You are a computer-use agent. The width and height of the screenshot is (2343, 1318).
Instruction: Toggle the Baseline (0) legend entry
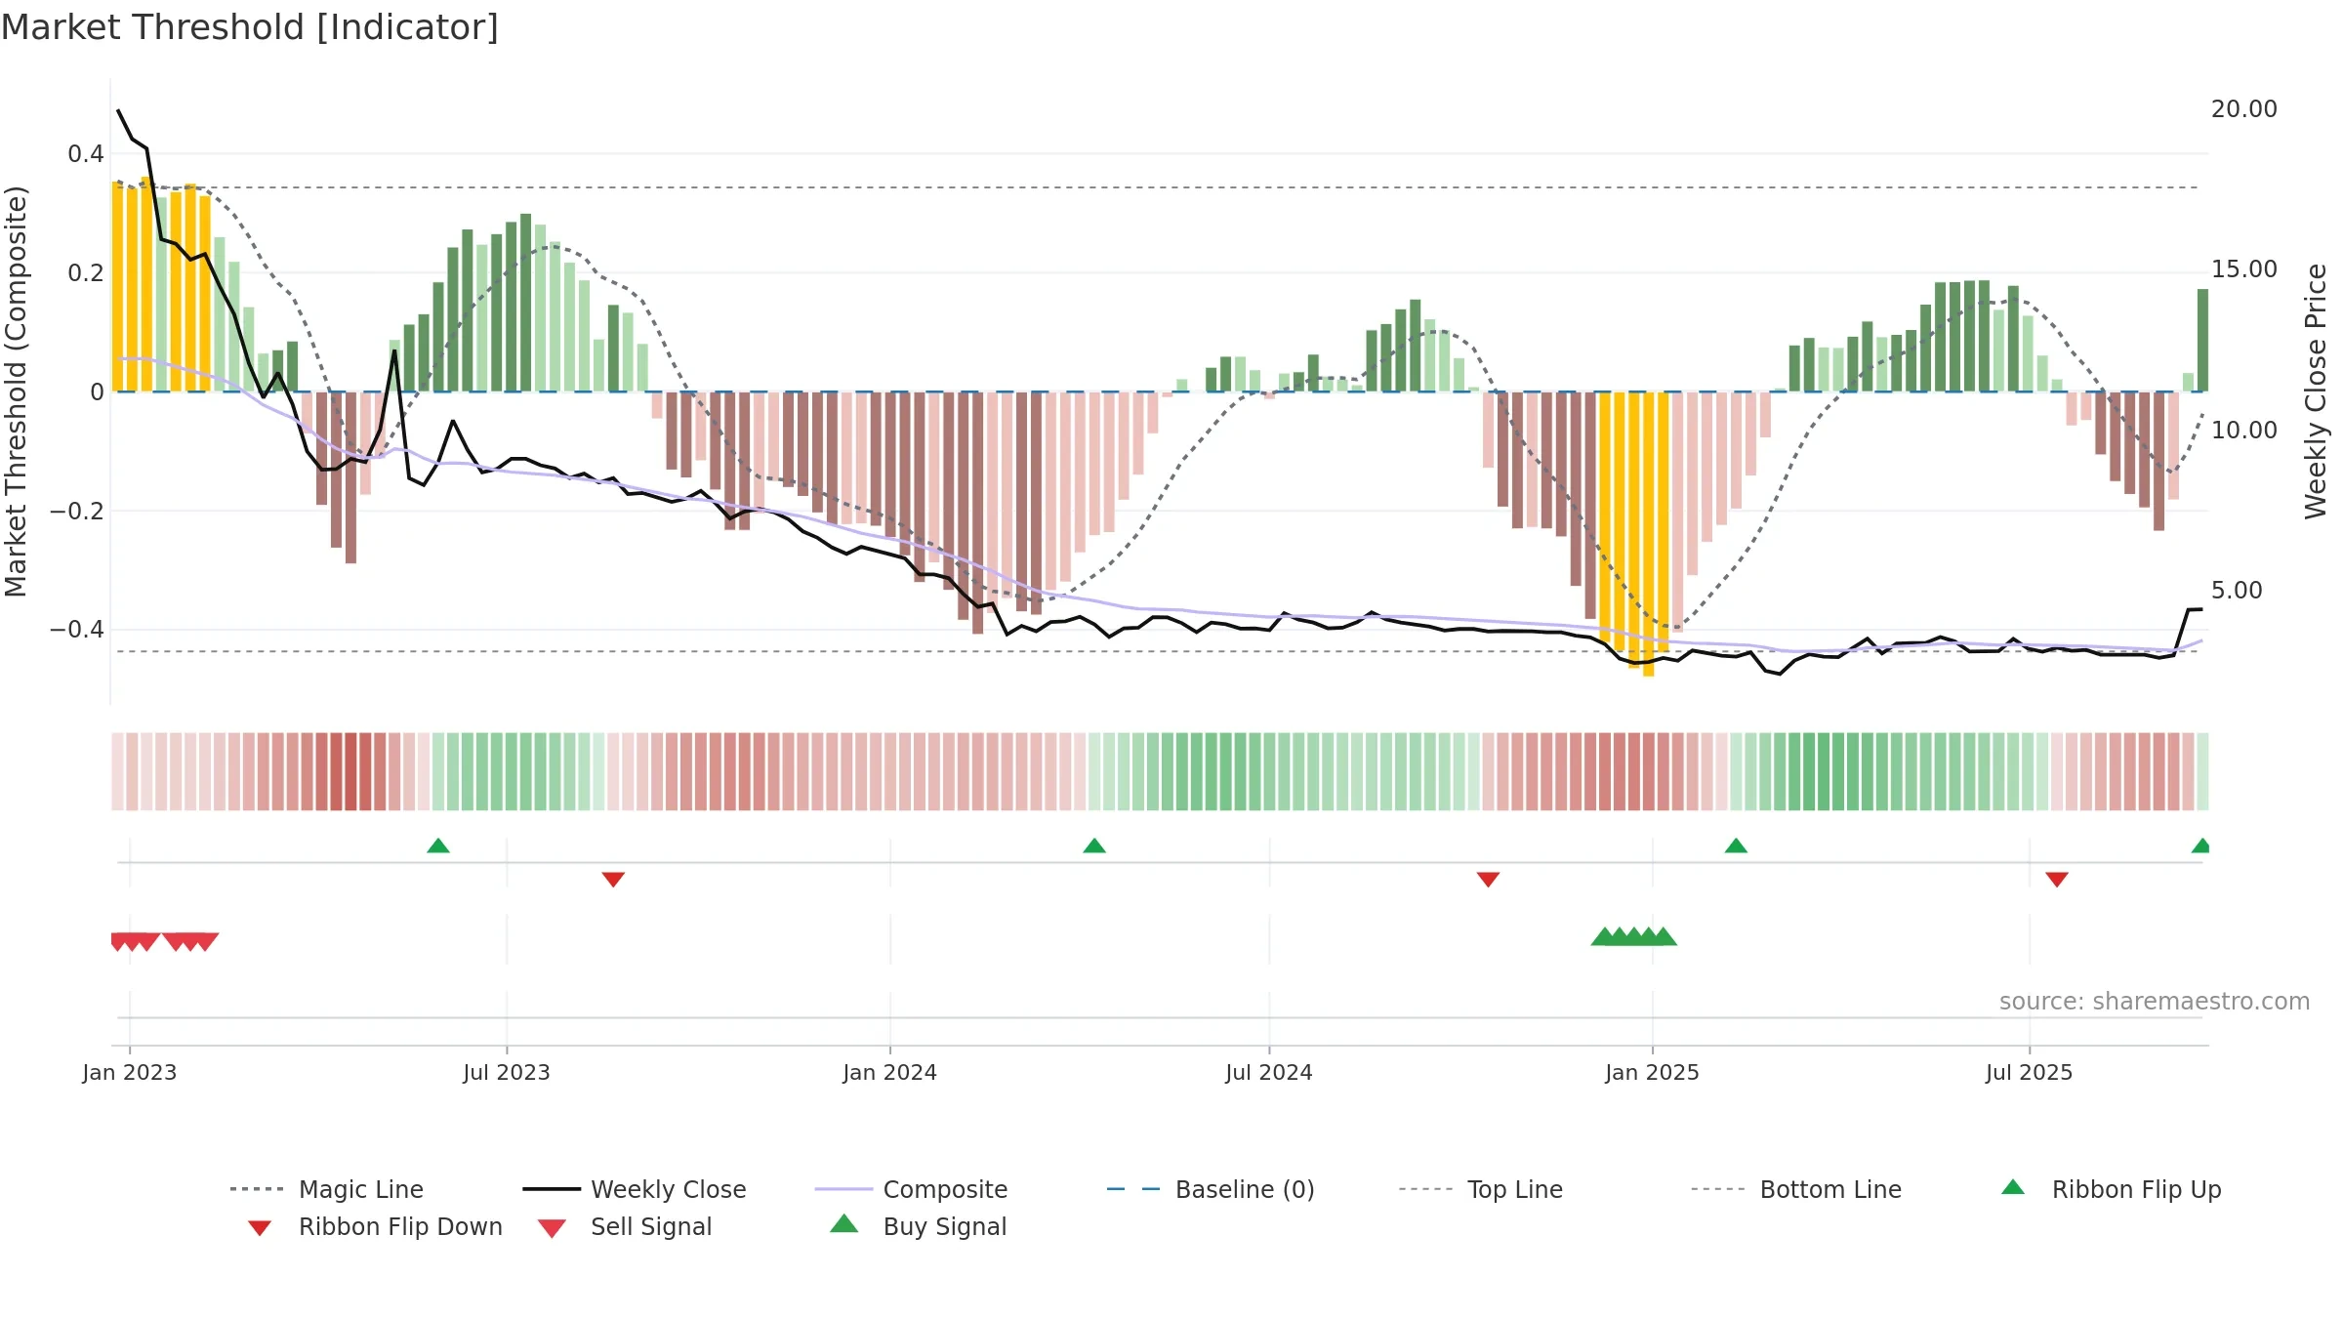[x=1211, y=1189]
